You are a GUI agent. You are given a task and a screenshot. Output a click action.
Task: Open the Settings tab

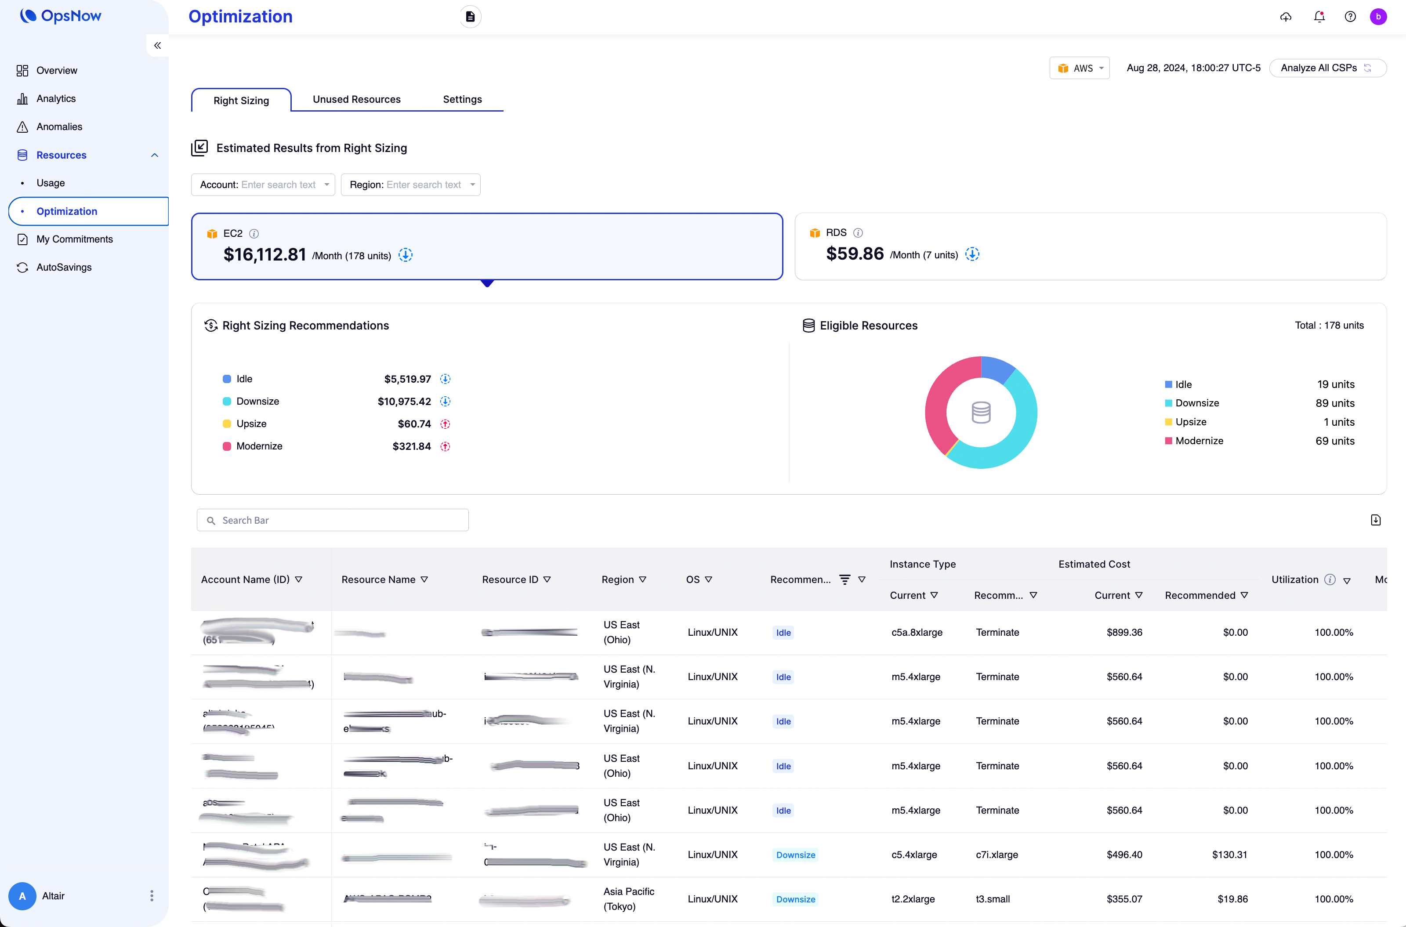click(x=462, y=99)
